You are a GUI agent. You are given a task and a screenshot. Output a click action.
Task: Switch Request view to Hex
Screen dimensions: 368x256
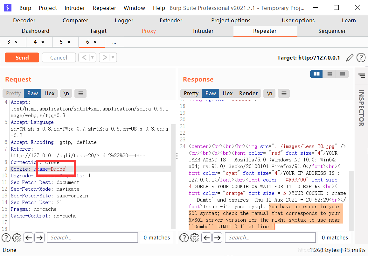click(x=50, y=94)
